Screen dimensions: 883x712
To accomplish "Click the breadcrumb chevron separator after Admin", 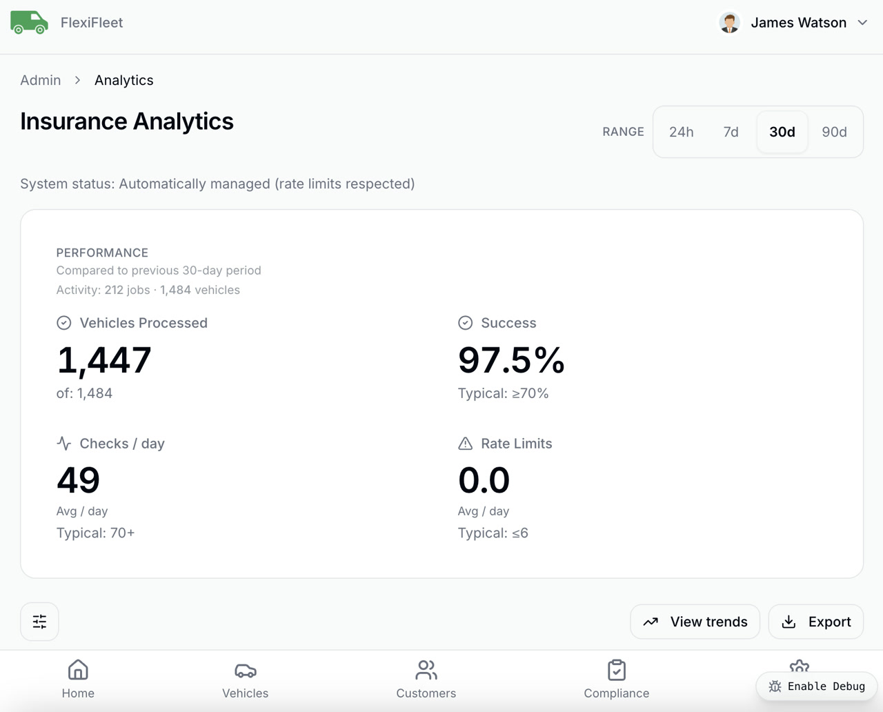I will click(78, 80).
